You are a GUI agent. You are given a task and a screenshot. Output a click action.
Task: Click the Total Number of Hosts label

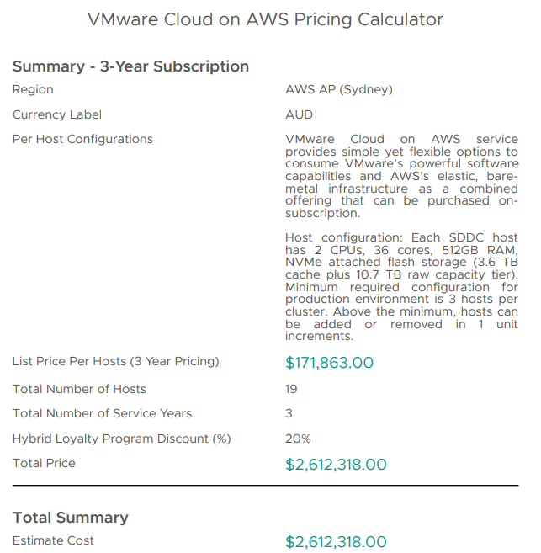tap(79, 389)
